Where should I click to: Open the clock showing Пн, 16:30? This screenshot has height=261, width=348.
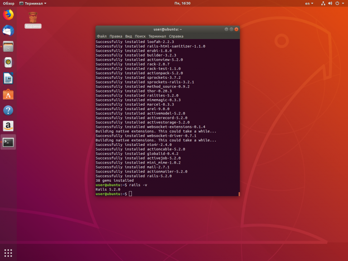click(x=183, y=3)
